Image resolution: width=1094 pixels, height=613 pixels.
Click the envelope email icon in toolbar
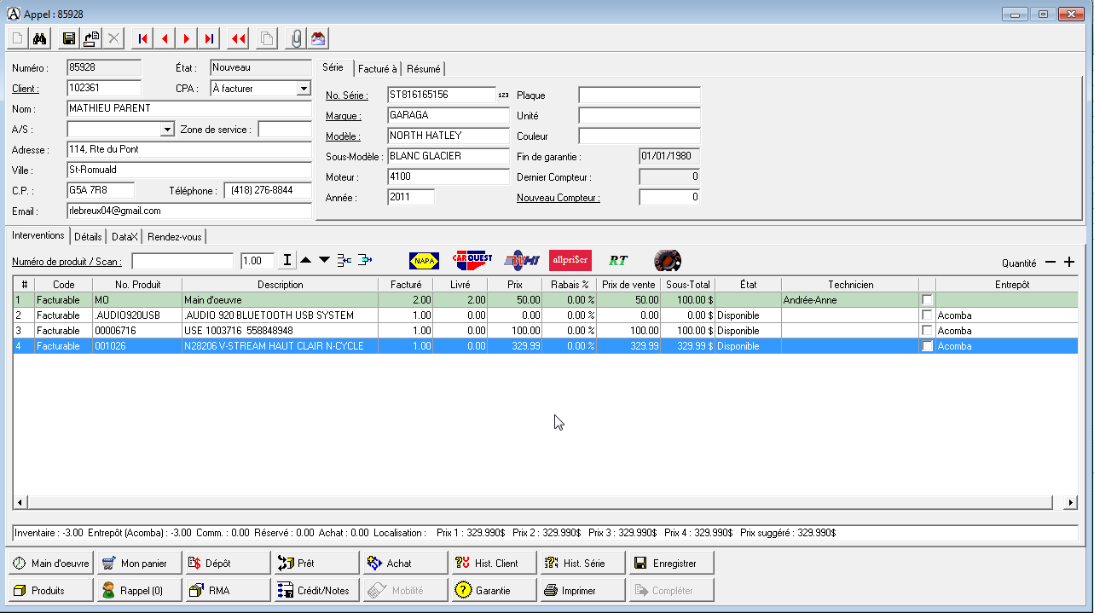pos(318,38)
